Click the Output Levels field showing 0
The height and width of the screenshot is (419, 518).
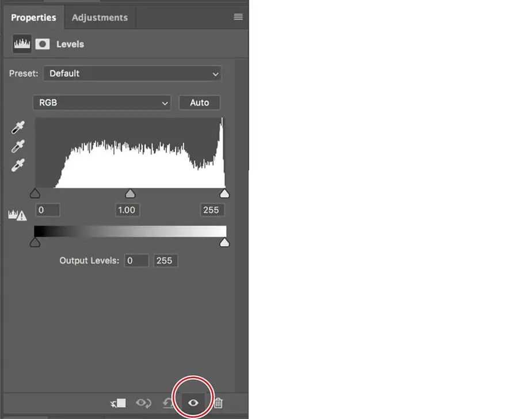coord(136,260)
